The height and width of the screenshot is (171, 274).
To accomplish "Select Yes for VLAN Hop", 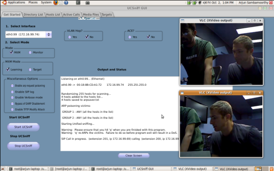I will click(x=70, y=37).
